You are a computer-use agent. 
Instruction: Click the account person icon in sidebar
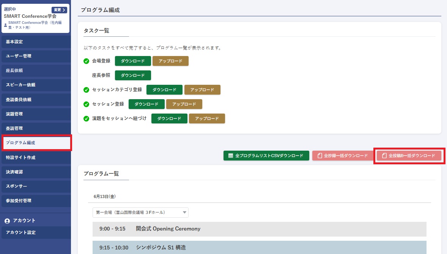click(7, 221)
